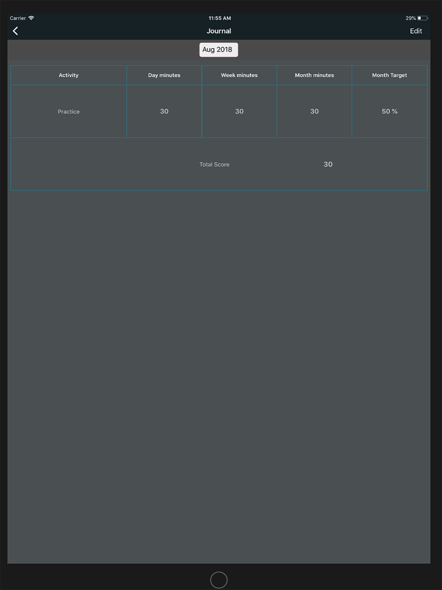
Task: Tap the 11:55 AM status clock
Action: pos(220,18)
